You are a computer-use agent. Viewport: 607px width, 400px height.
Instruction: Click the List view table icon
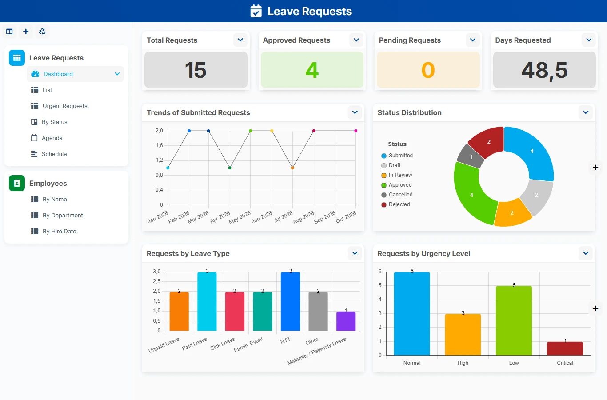point(35,90)
